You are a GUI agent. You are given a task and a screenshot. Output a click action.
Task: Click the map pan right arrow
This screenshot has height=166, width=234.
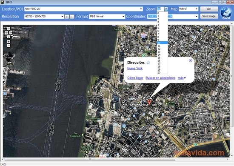point(11,32)
